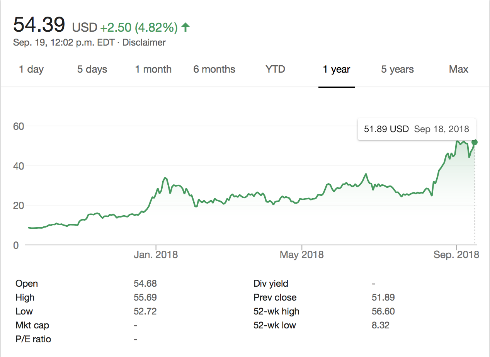Choose the YTD tab

point(275,70)
